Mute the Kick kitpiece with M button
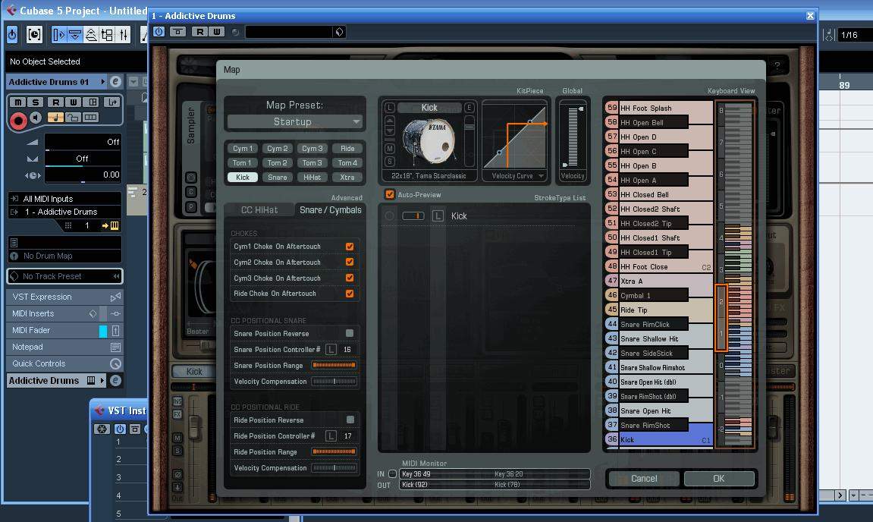 390,149
